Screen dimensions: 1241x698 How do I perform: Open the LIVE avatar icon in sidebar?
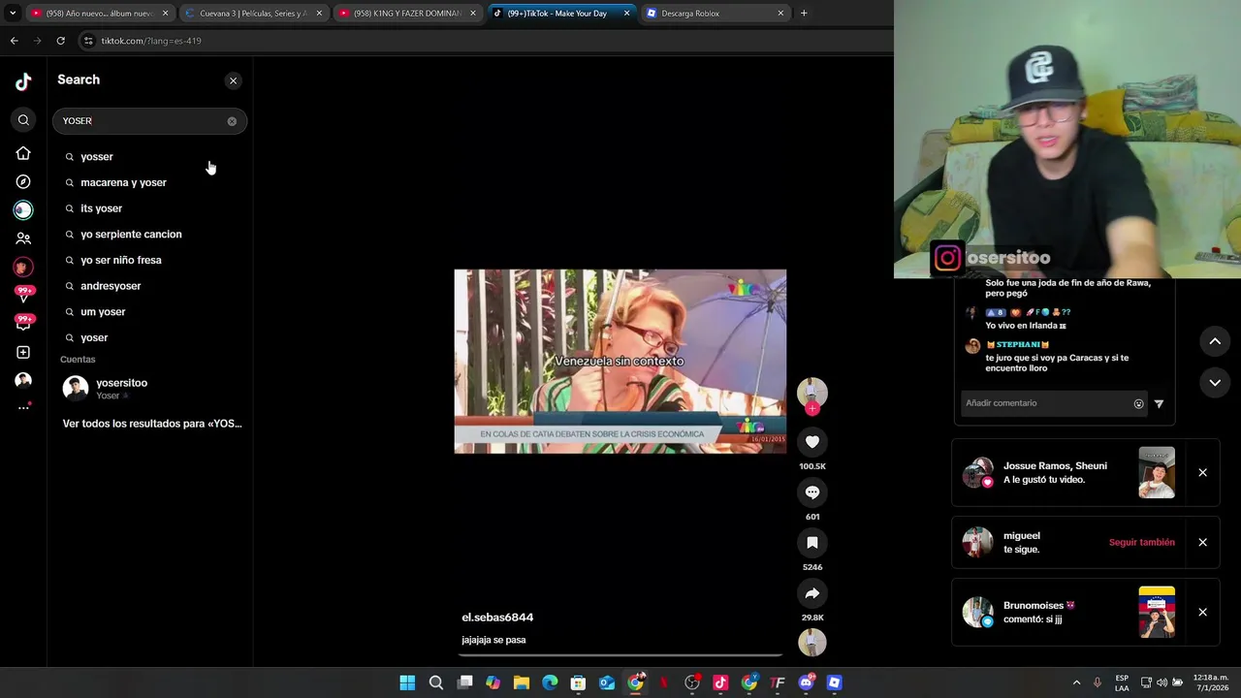click(x=23, y=267)
